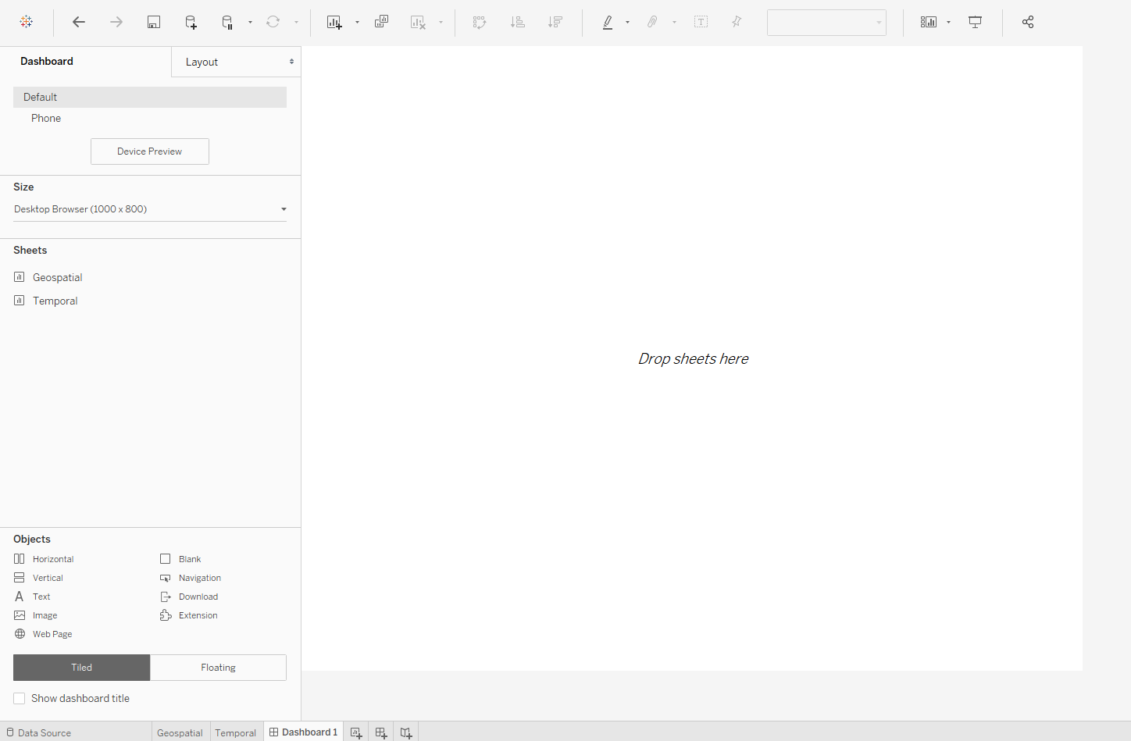
Task: Select the Temporal sheet in the Sheets list
Action: coord(55,301)
